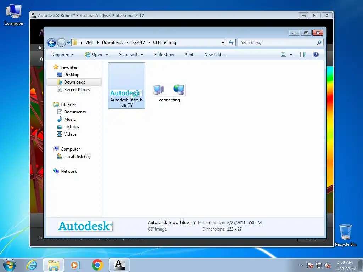363x272 pixels.
Task: Open the Windows Start menu
Action: pyautogui.click(x=9, y=265)
